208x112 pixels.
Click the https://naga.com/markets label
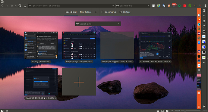(79, 62)
